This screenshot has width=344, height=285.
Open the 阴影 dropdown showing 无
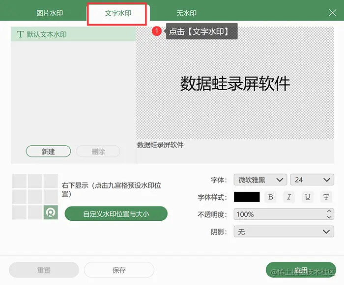284,232
